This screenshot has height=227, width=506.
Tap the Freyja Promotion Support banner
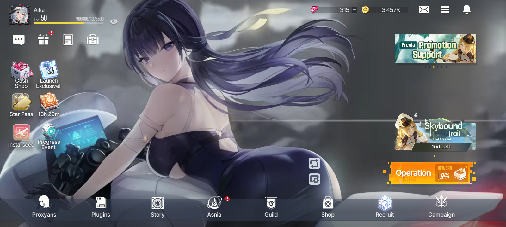click(x=435, y=49)
